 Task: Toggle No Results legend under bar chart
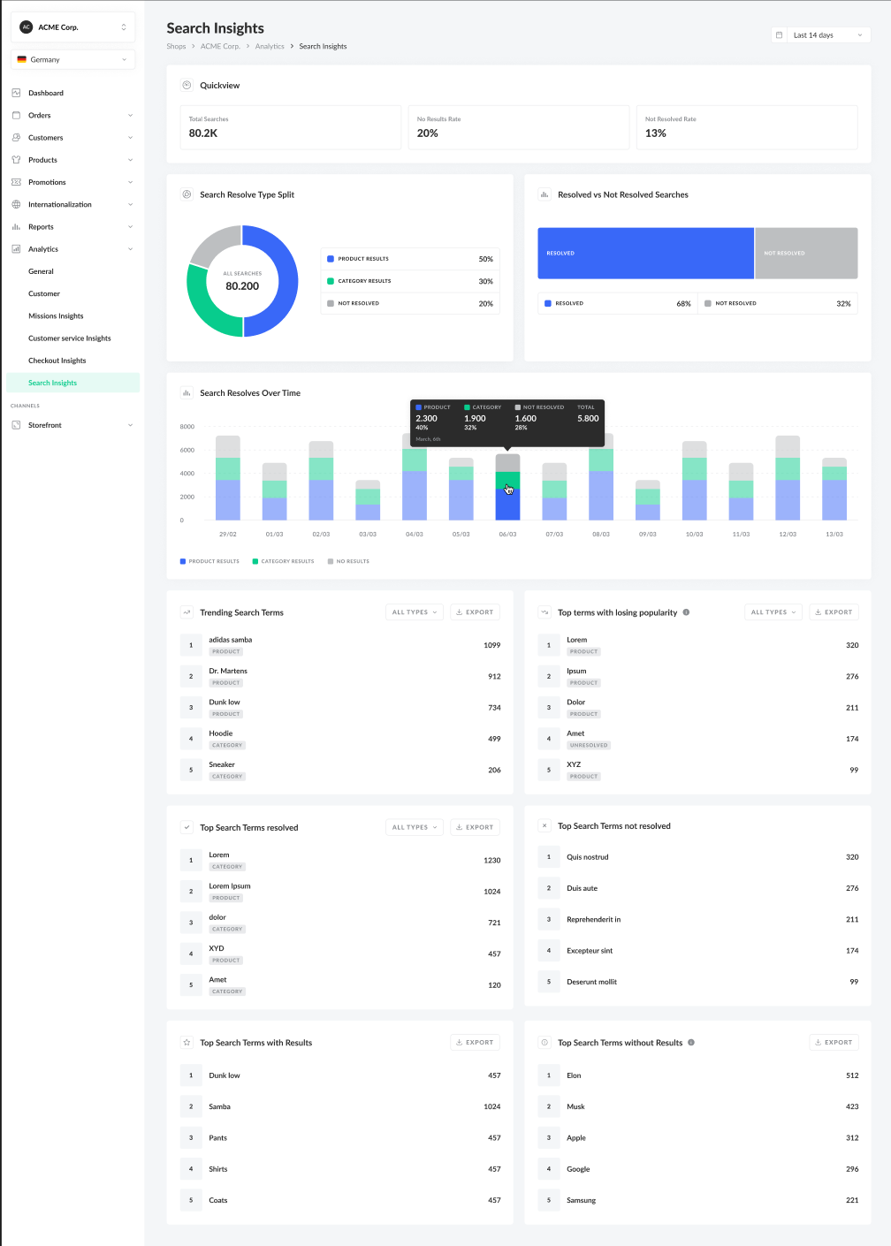348,561
